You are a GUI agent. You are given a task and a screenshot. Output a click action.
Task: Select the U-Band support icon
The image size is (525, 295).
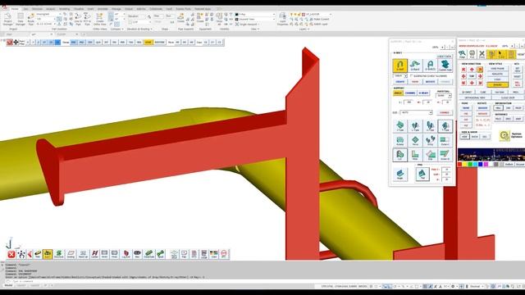click(x=415, y=66)
